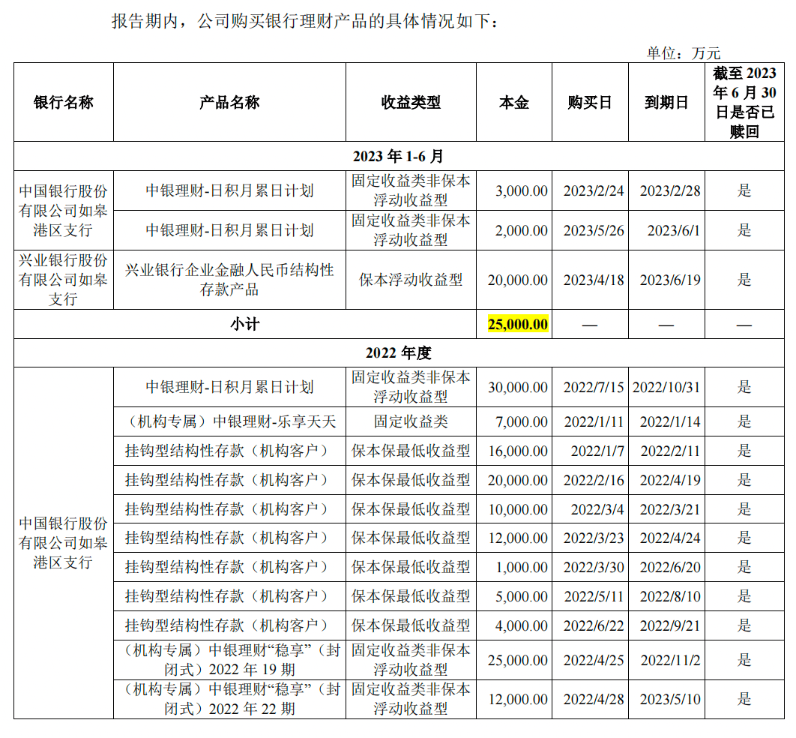Click the purchase date 2022/4/25
Viewport: 796px width, 738px height.
(594, 660)
